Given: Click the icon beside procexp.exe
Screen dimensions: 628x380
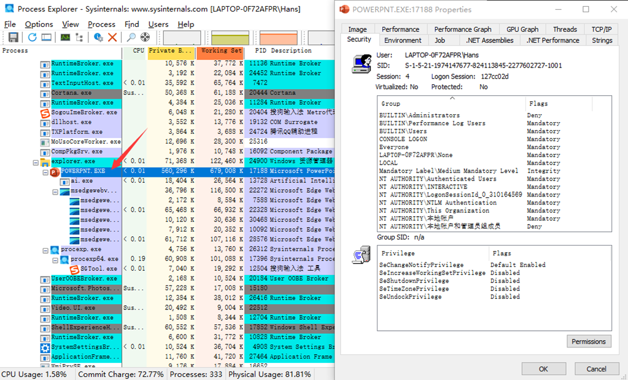Looking at the screenshot, I should 55,250.
